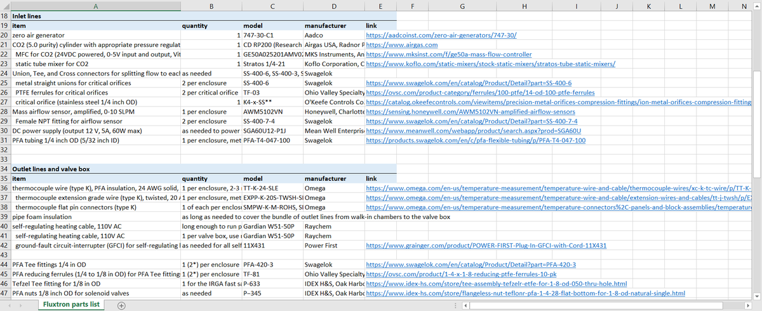Click the 'Aadco' manufacturer cell
The width and height of the screenshot is (762, 311).
pos(334,36)
